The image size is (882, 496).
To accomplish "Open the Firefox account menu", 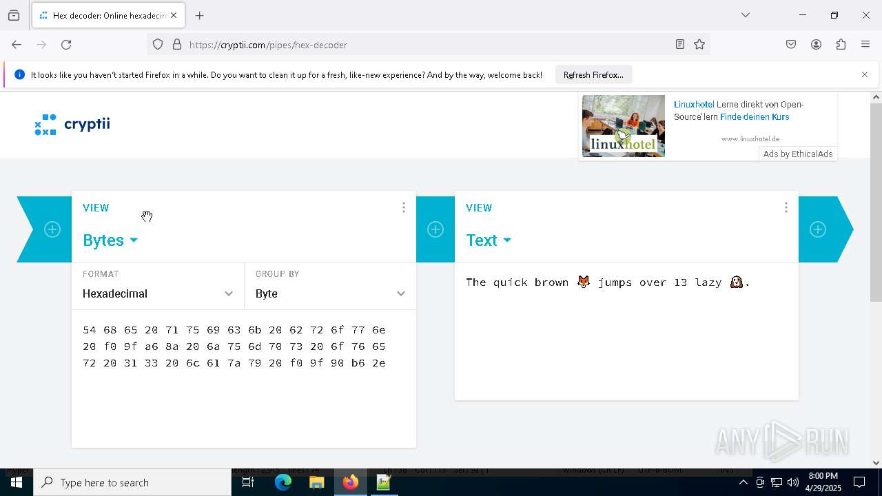I will [x=816, y=45].
